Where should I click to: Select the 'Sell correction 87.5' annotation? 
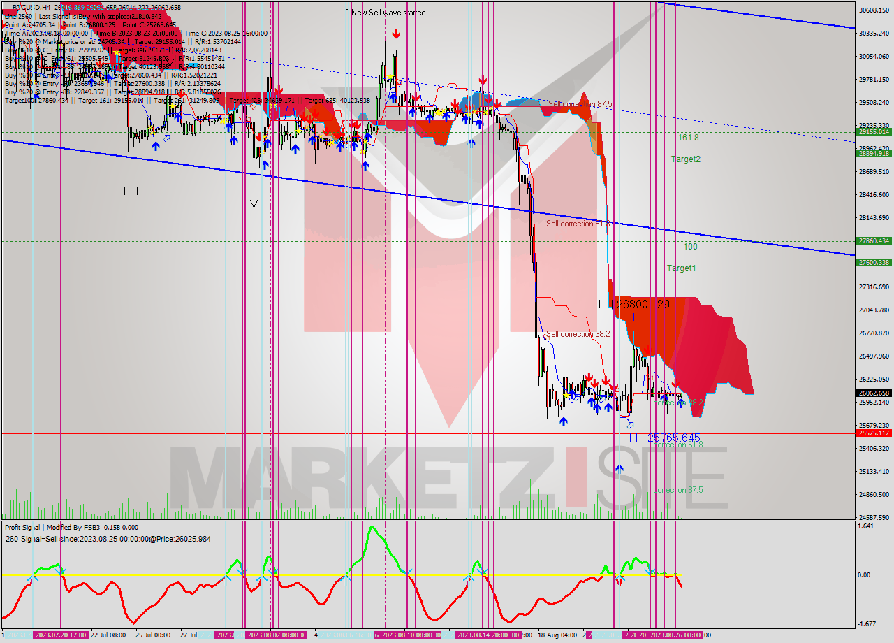[580, 104]
